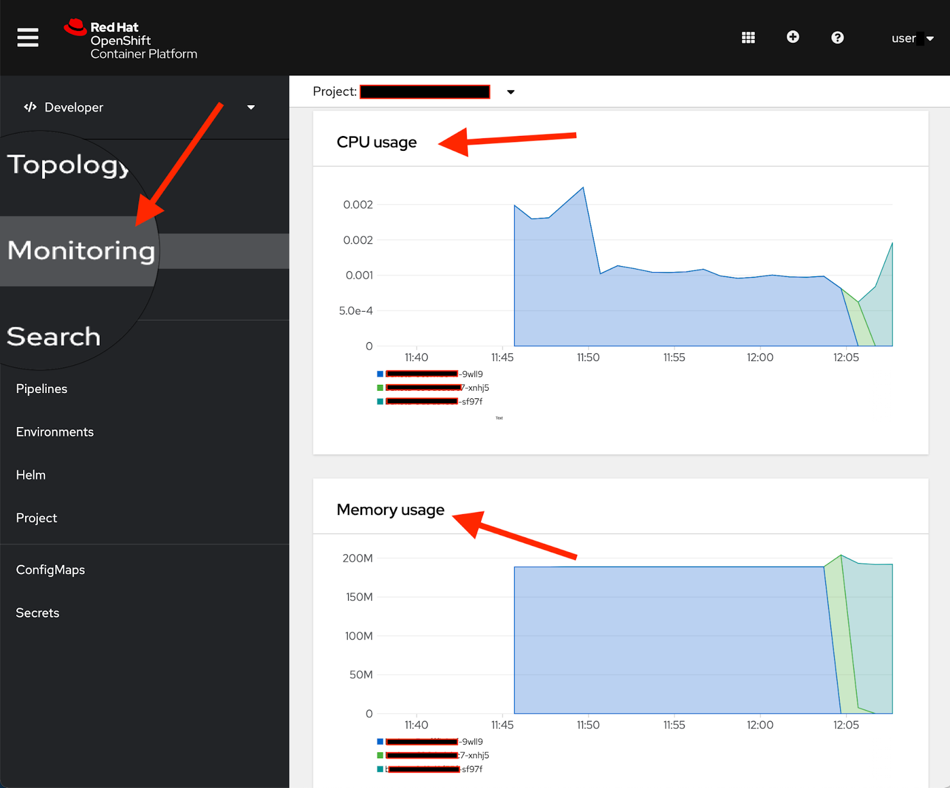Open the Topology view
950x788 pixels.
pos(65,165)
